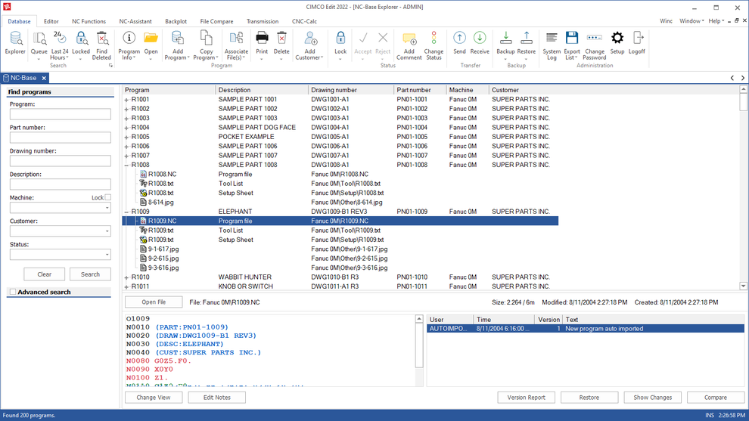Click the Description input field
This screenshot has height=421, width=749.
tap(61, 184)
